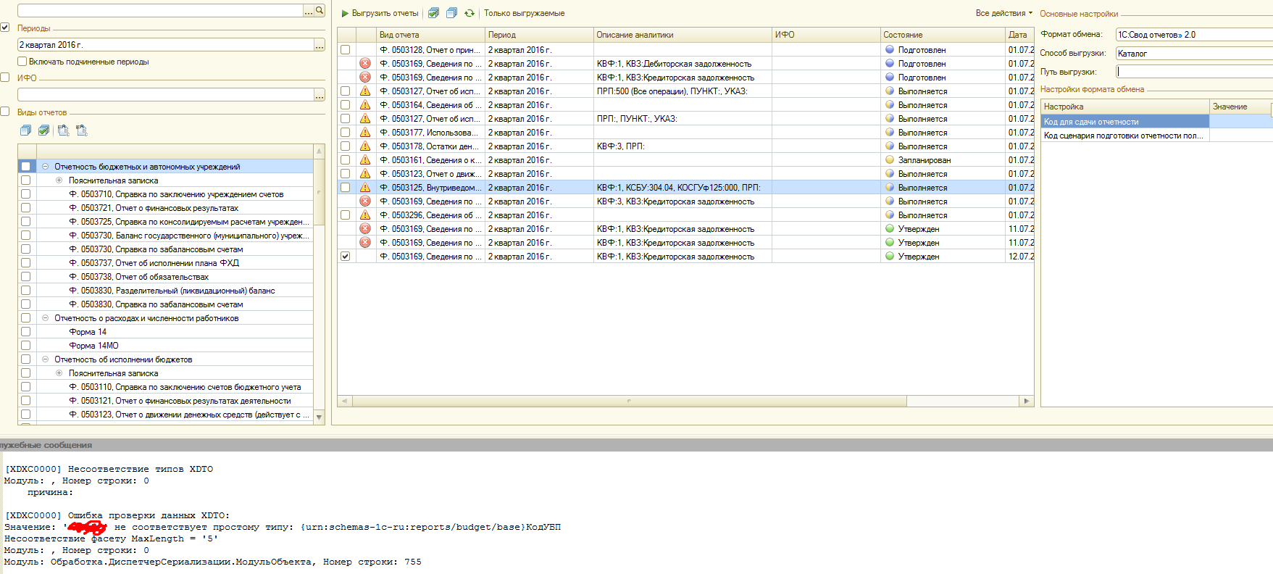Click the Выгрузить отчеты button
This screenshot has width=1273, height=574.
[380, 13]
